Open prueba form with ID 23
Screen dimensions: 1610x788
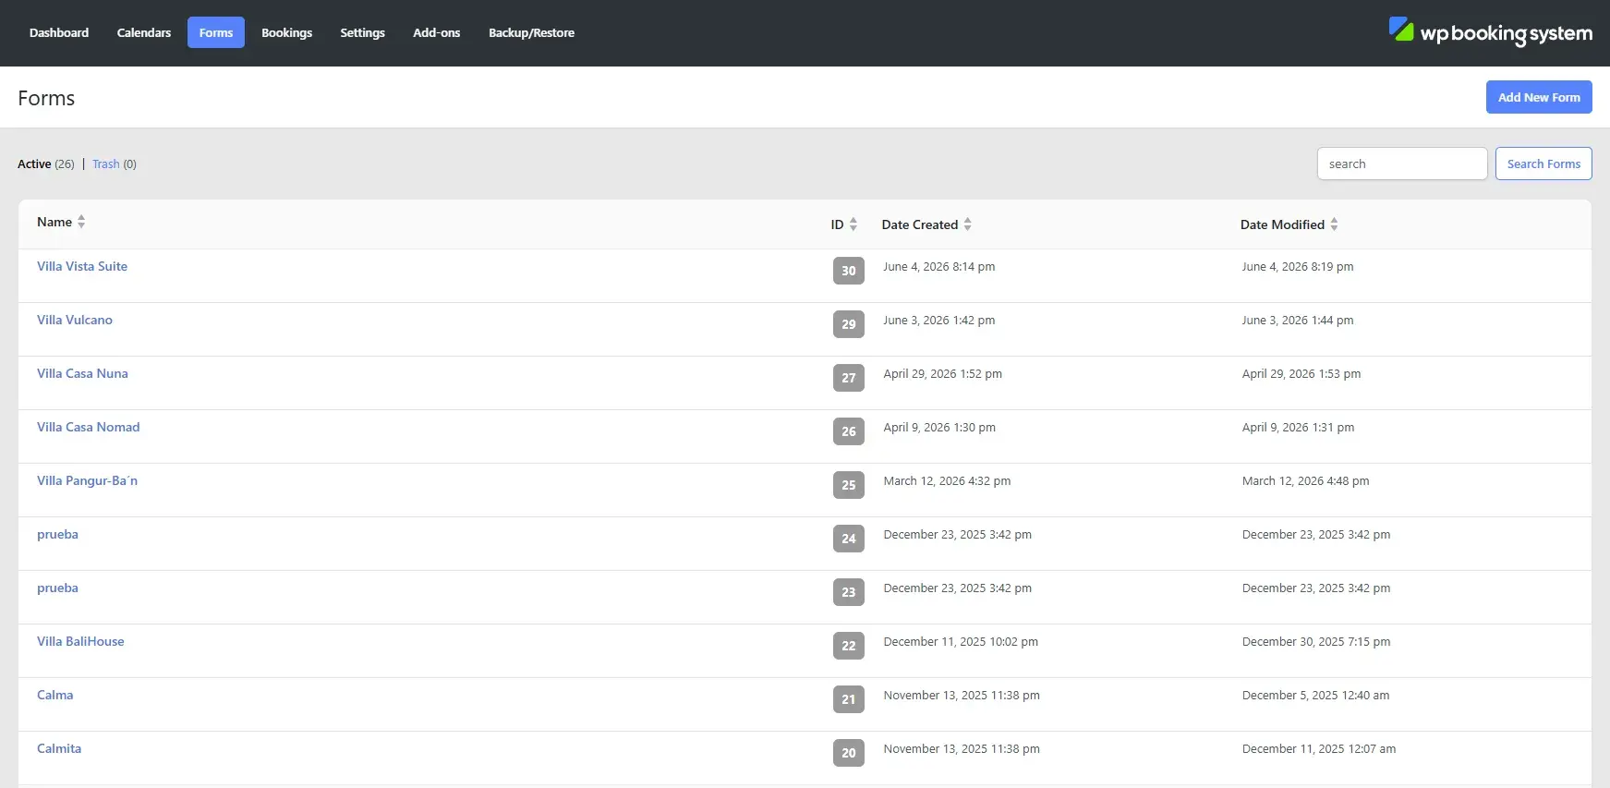pos(57,588)
